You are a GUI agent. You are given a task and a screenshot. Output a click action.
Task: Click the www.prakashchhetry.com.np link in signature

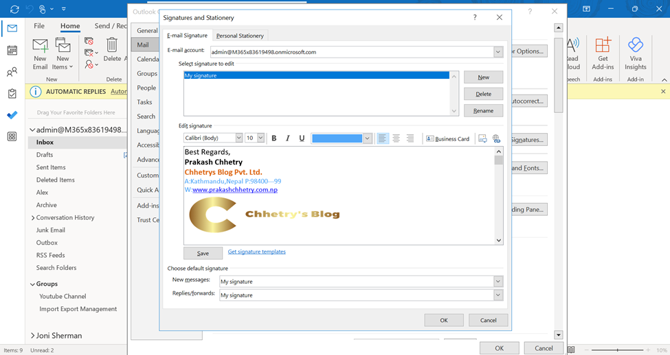(x=235, y=190)
